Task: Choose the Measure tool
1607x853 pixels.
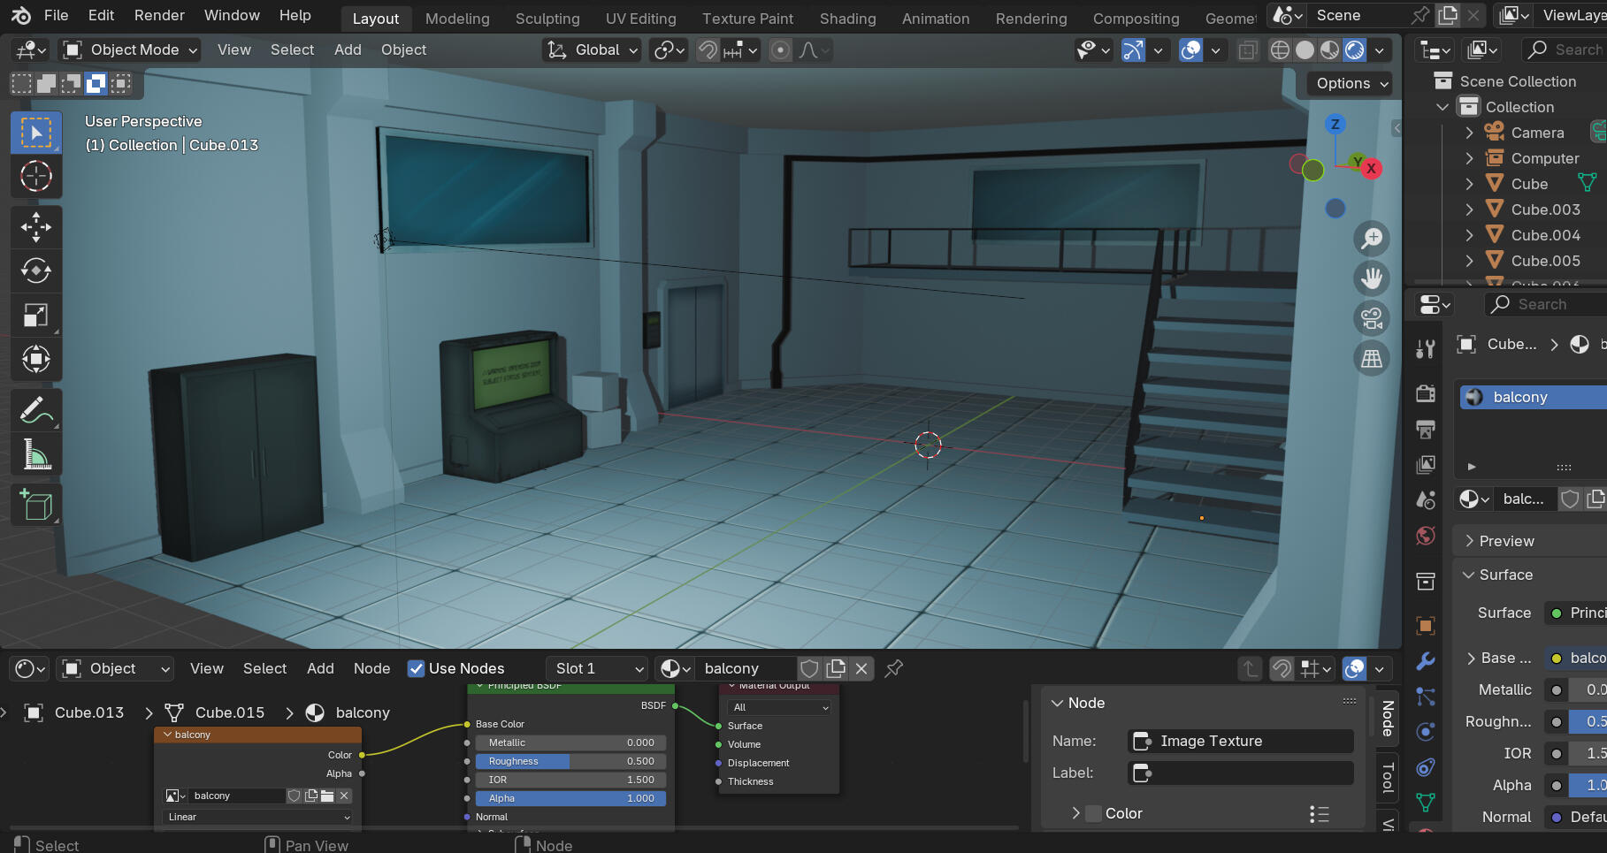Action: click(x=36, y=455)
